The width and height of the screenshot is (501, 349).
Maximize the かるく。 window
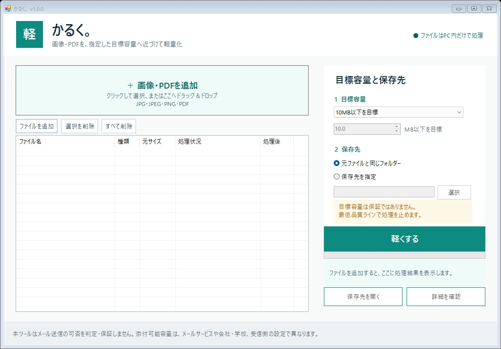click(474, 9)
